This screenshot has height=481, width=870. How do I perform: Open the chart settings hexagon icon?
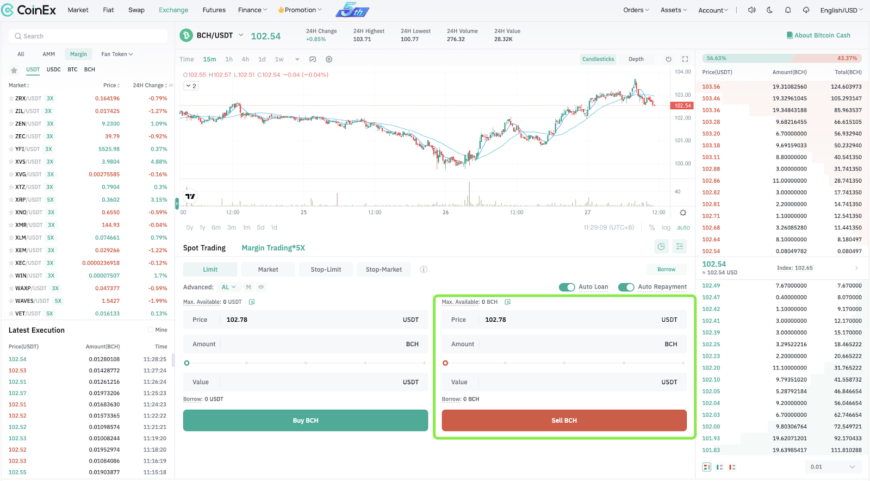pos(329,59)
